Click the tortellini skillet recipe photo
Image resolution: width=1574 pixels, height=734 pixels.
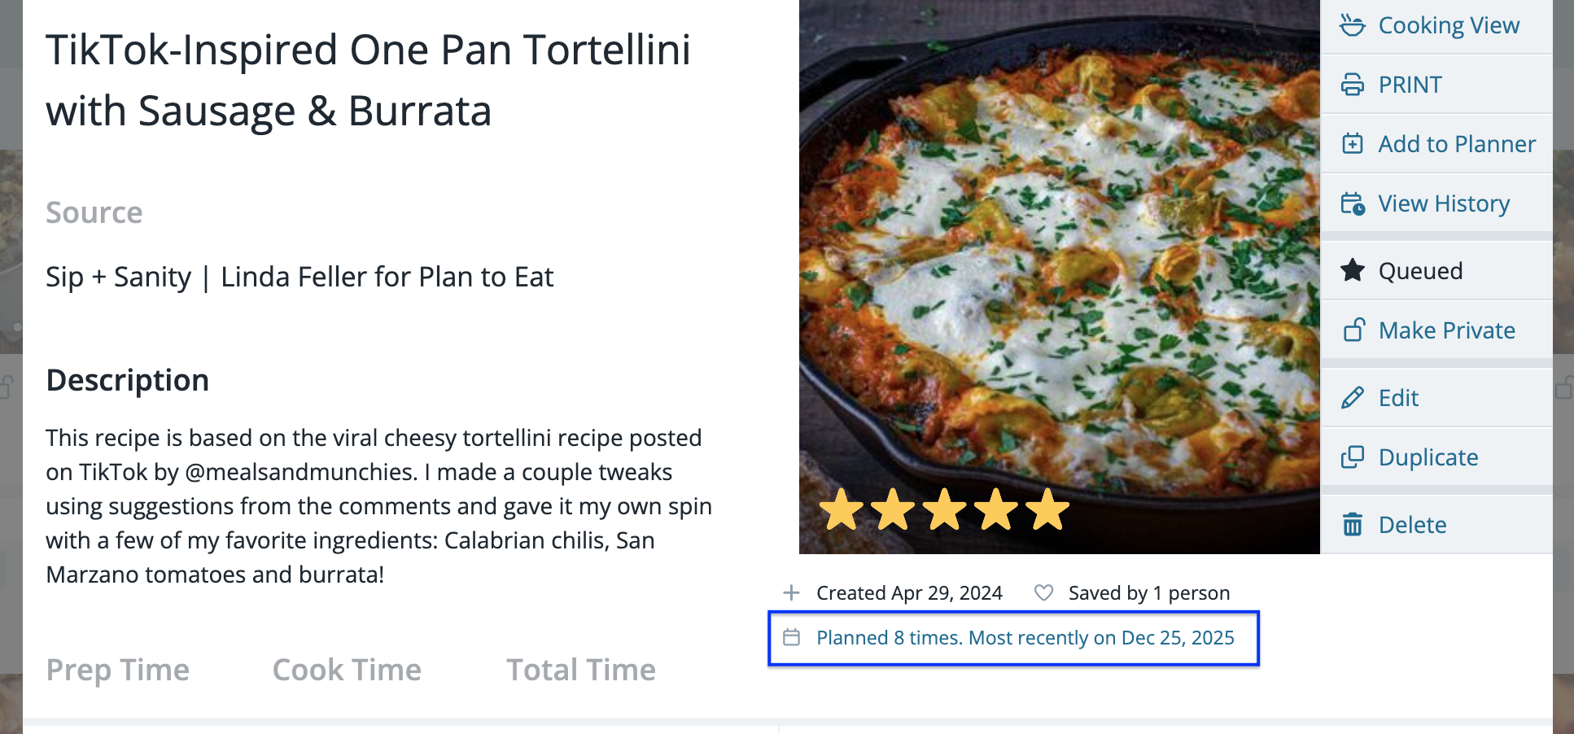[1058, 260]
